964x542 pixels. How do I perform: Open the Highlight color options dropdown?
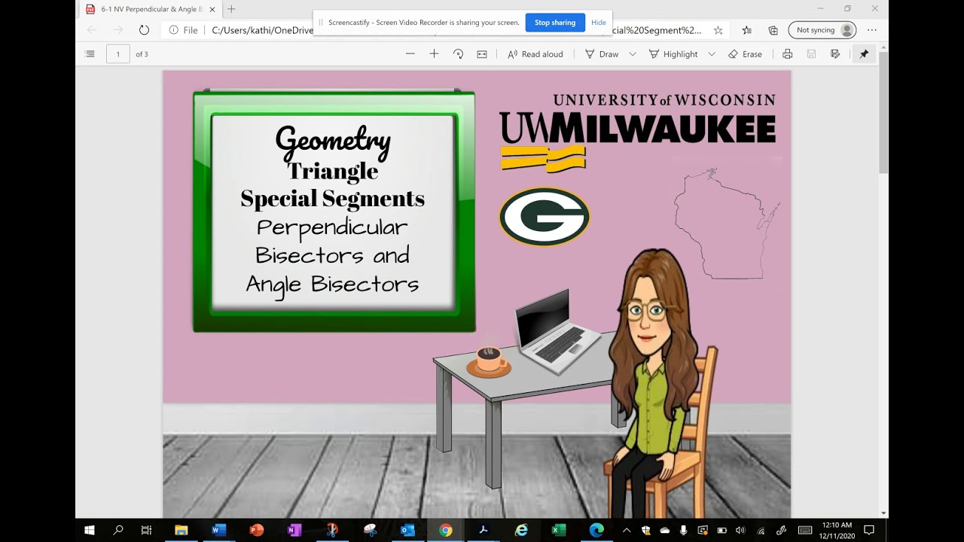(712, 54)
